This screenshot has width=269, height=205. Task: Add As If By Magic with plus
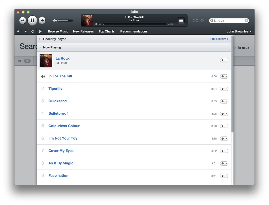click(x=222, y=163)
